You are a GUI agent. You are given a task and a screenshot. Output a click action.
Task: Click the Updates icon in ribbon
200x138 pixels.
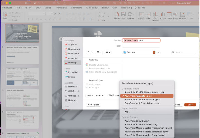(x=131, y=15)
